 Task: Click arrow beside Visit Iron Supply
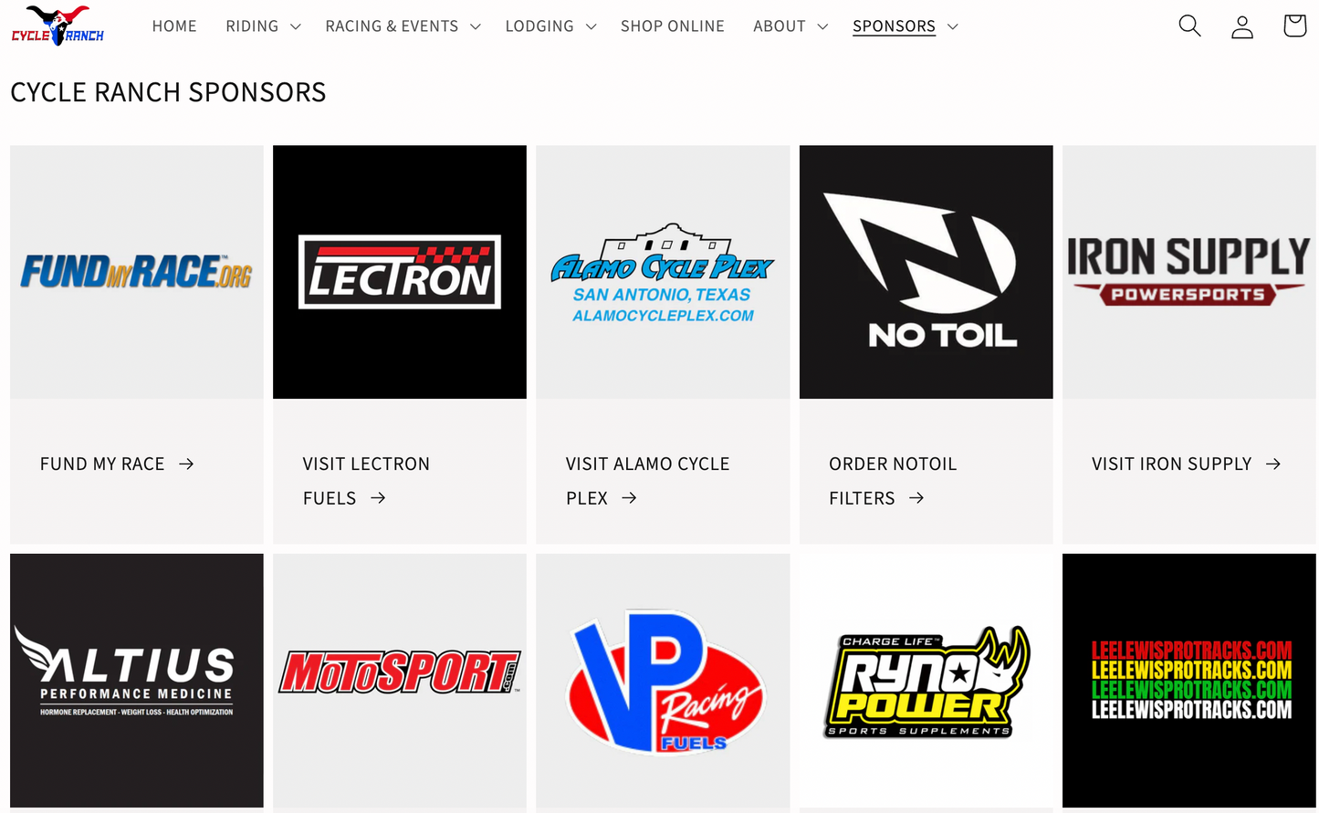click(x=1273, y=464)
